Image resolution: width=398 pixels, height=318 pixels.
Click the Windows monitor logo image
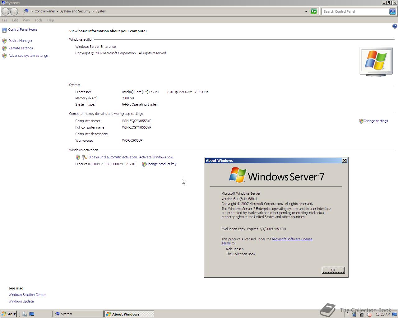pyautogui.click(x=376, y=61)
